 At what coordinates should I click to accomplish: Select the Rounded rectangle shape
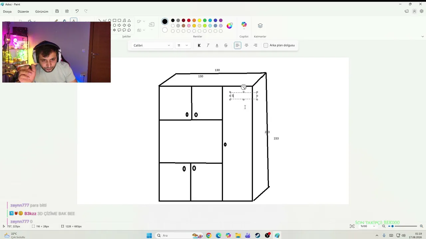(119, 21)
